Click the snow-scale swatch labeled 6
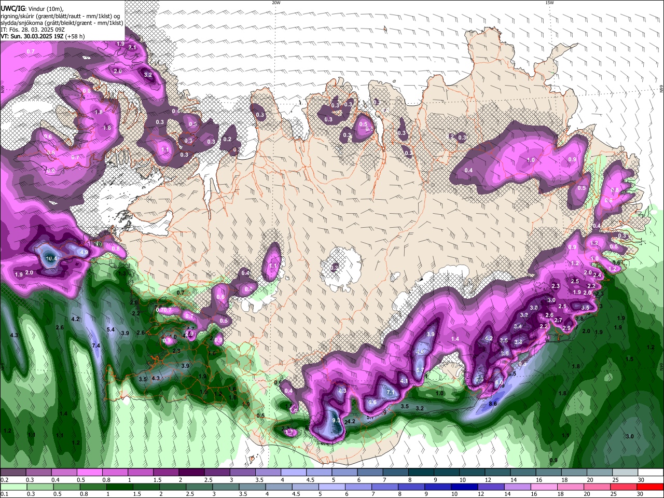The height and width of the screenshot is (498, 664). (369, 472)
